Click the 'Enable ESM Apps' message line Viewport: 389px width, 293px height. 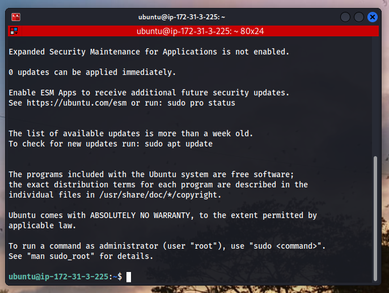149,93
